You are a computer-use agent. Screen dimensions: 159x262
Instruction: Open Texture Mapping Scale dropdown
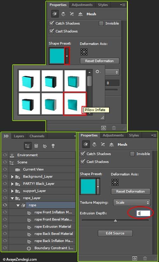132,202
